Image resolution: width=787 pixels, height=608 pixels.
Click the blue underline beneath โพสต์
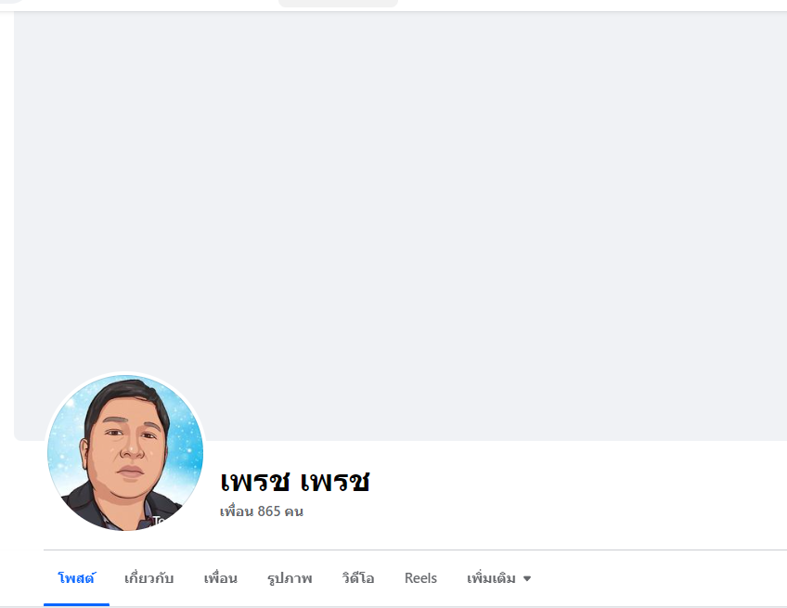[x=76, y=604]
